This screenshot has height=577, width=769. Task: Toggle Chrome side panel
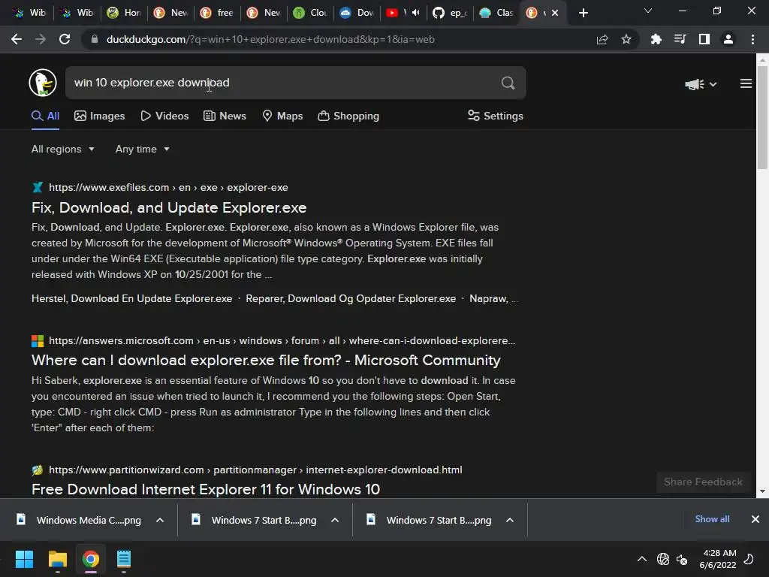[x=704, y=39]
